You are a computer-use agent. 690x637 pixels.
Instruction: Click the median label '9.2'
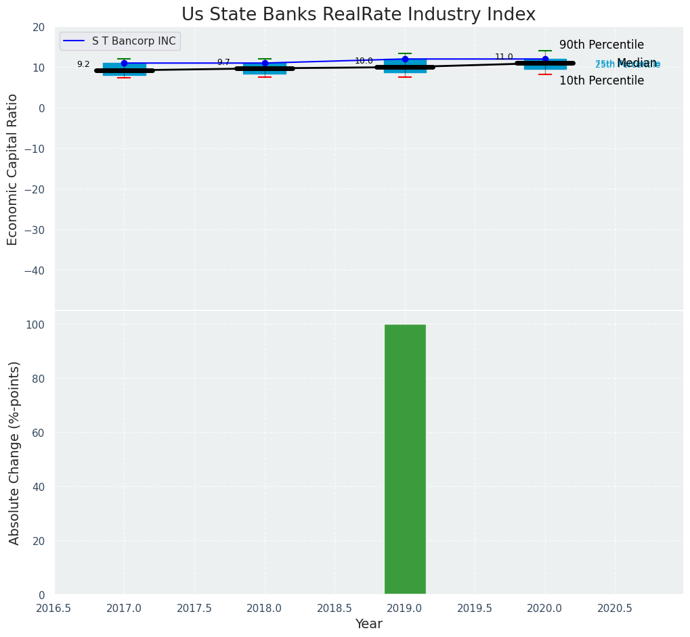pyautogui.click(x=83, y=64)
